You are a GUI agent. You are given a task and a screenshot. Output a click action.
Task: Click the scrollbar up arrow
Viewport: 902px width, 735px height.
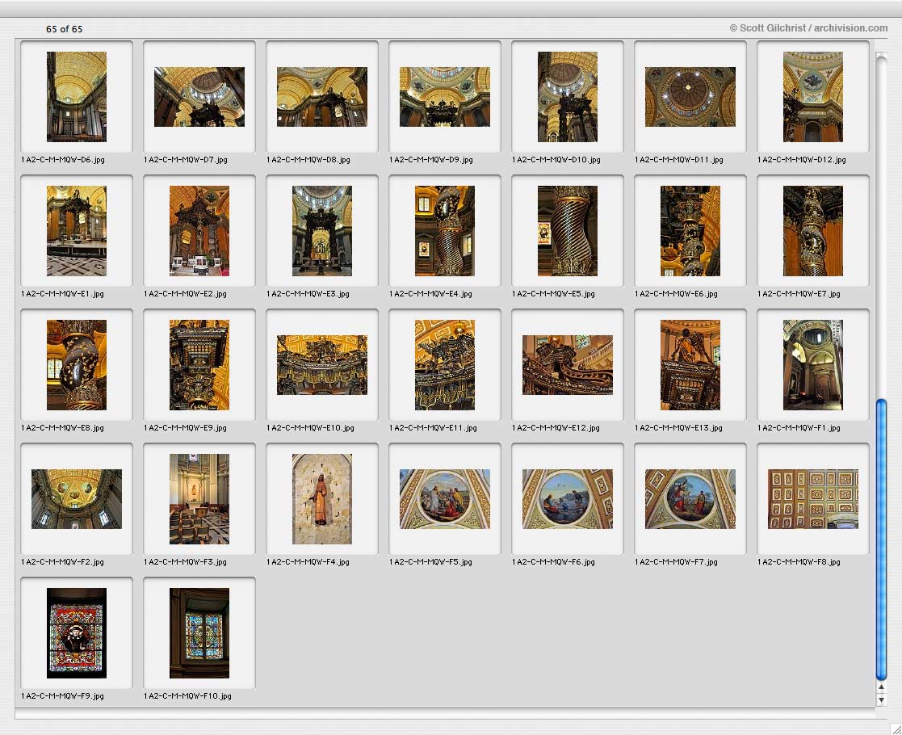click(881, 687)
